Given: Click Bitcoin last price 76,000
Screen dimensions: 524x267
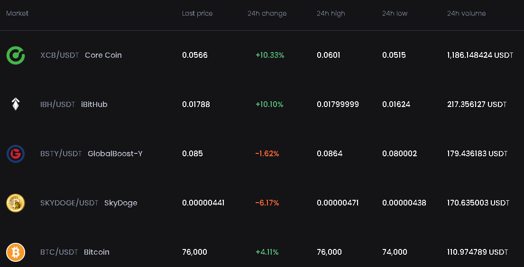Looking at the screenshot, I should (194, 252).
